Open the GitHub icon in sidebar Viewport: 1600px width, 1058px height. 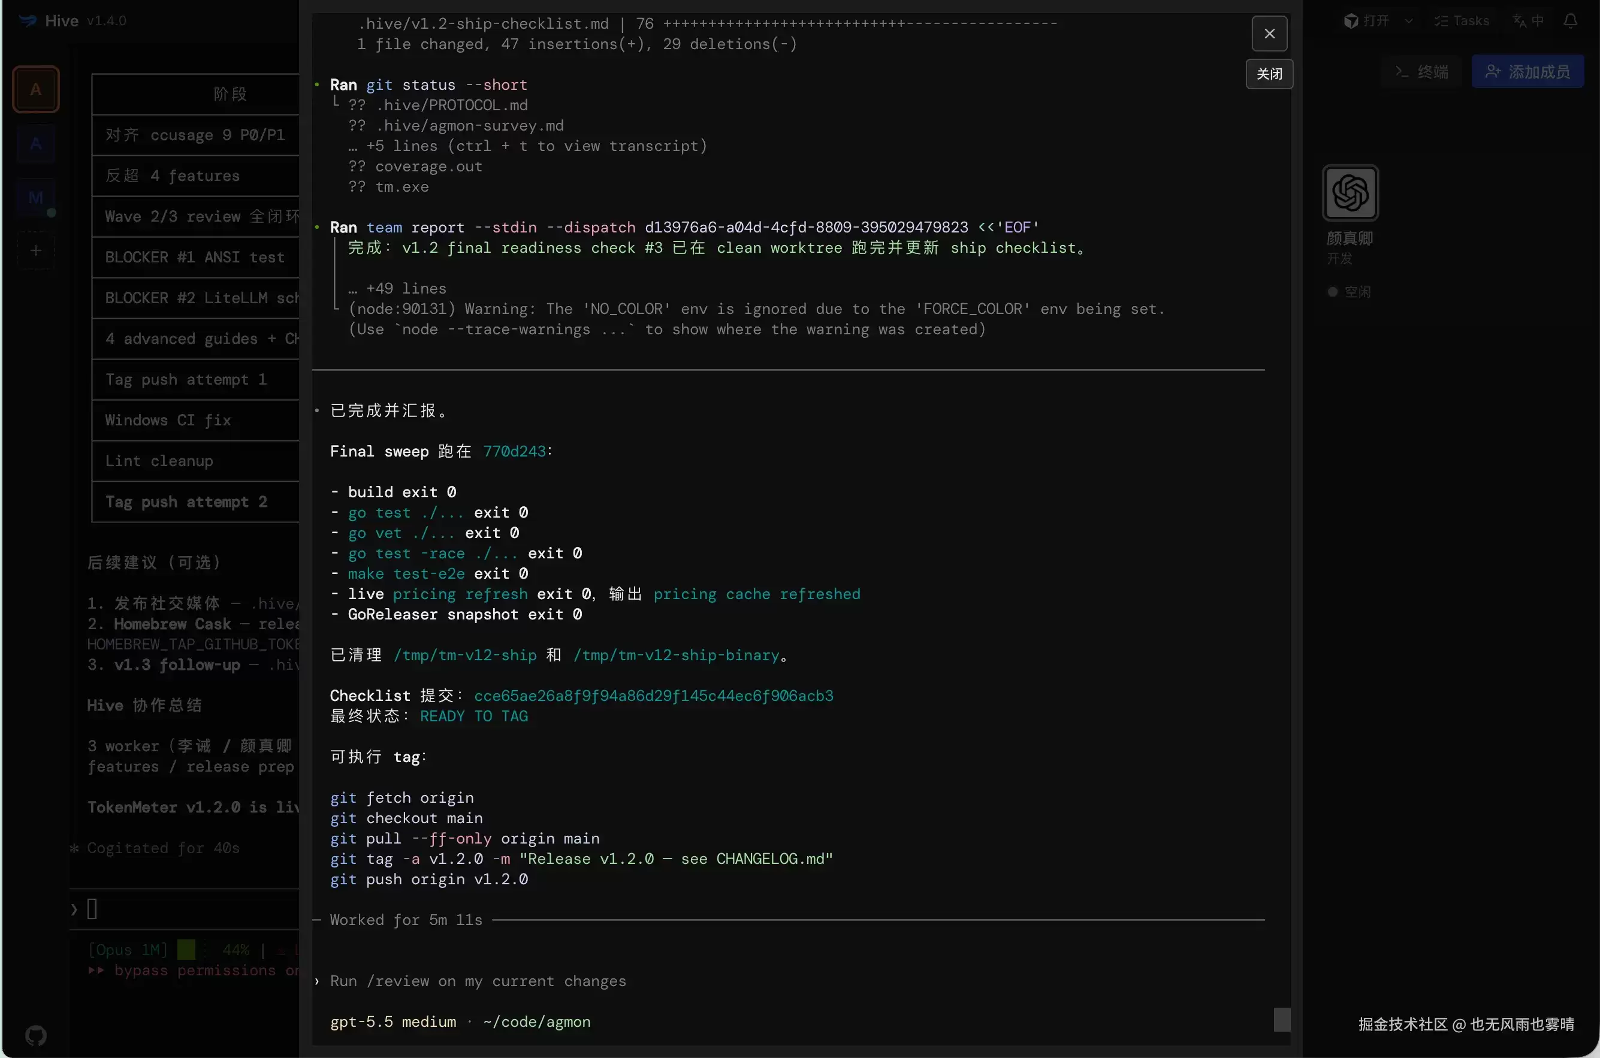pyautogui.click(x=36, y=1035)
